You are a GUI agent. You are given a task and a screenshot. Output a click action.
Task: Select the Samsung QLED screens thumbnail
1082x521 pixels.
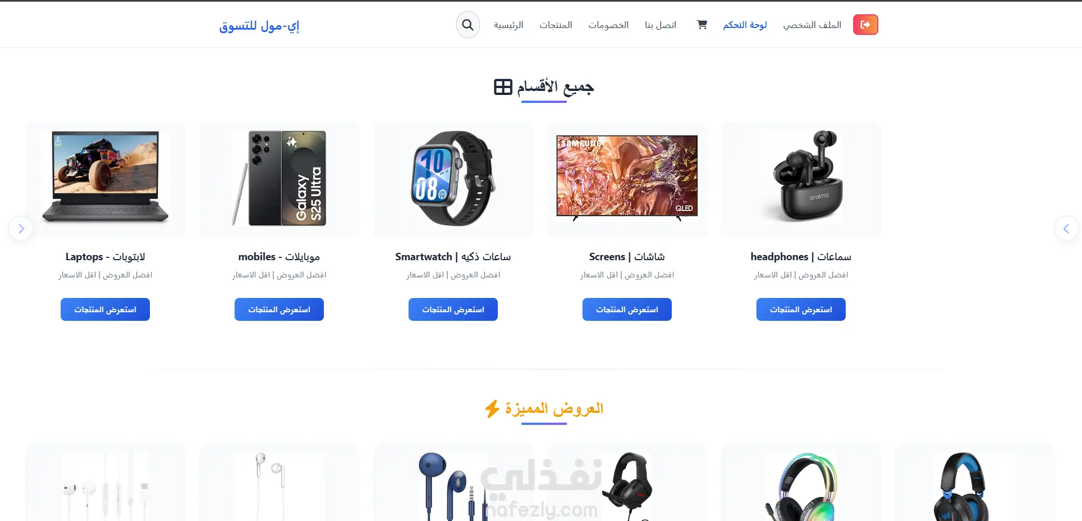click(627, 178)
